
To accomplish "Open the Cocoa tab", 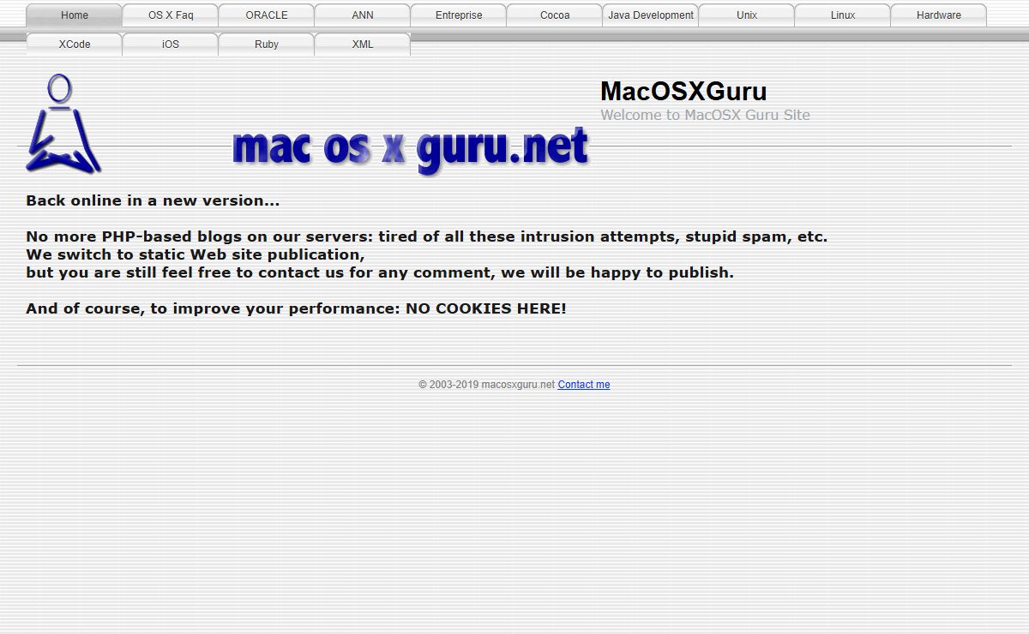I will point(555,15).
